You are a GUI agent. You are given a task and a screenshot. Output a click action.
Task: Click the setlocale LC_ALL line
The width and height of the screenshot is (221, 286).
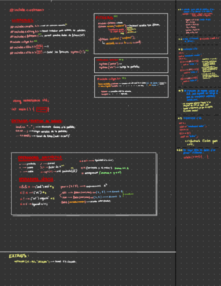click(45, 262)
